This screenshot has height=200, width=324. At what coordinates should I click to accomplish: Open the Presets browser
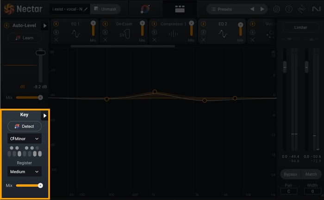coord(224,9)
